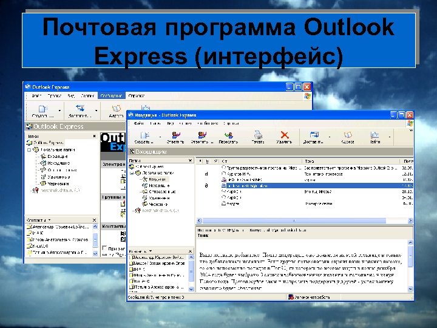Click Печать printer icon in Входящие toolbar
The height and width of the screenshot is (328, 437).
[258, 135]
